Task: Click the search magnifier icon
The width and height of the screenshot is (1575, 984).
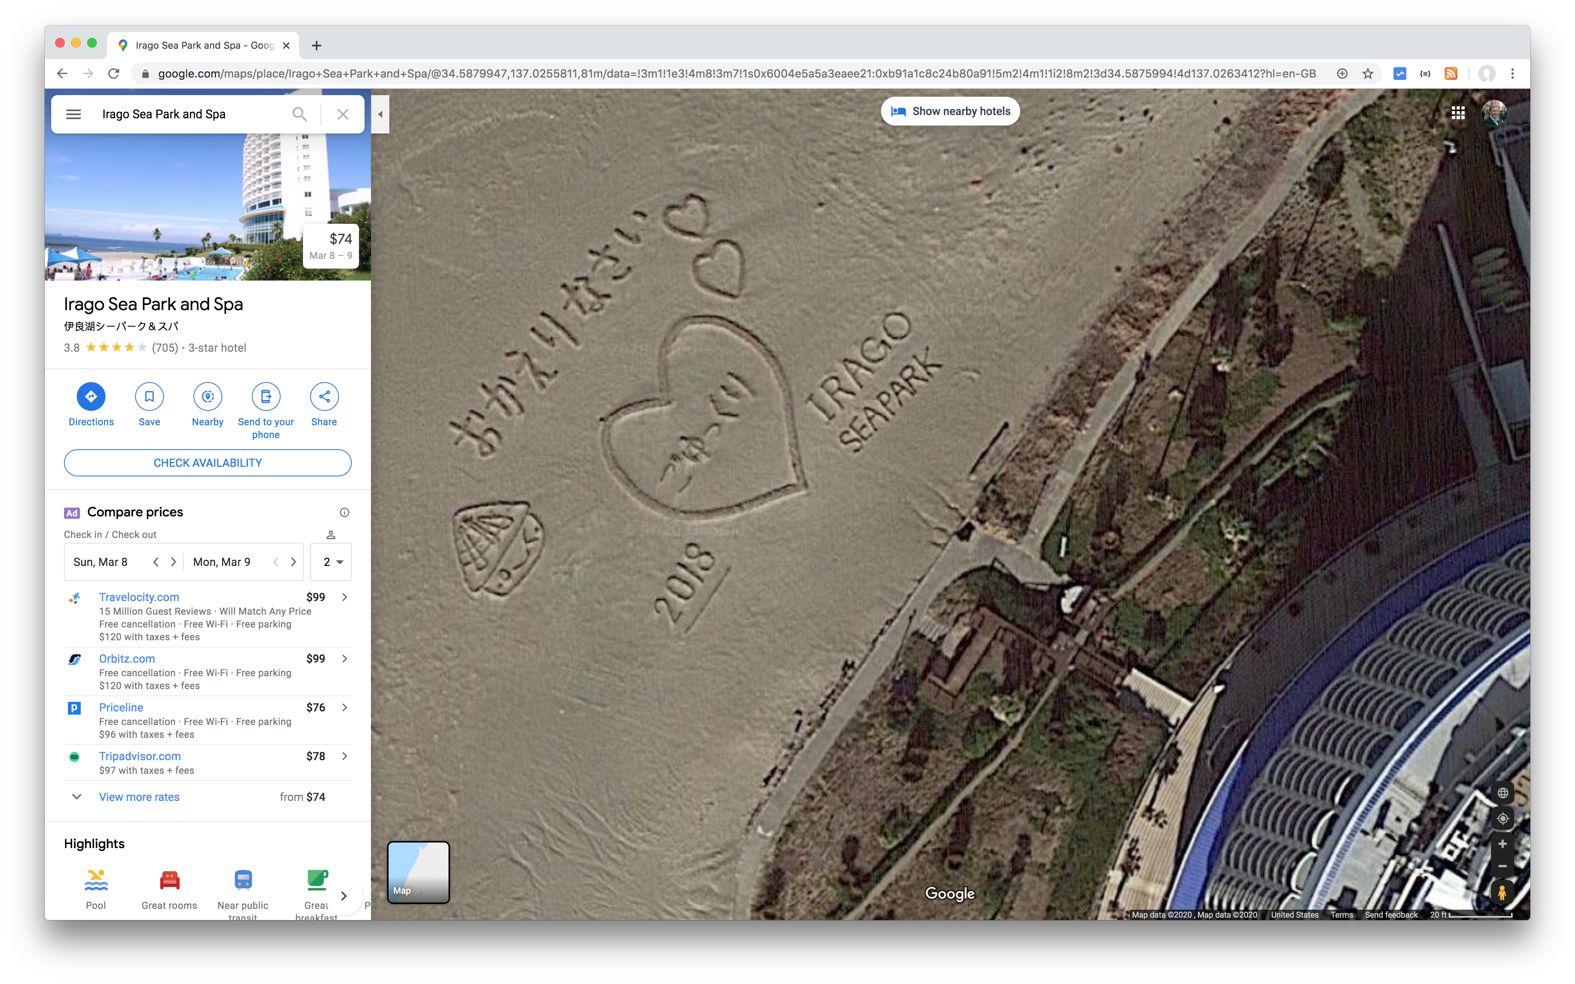Action: [x=299, y=114]
